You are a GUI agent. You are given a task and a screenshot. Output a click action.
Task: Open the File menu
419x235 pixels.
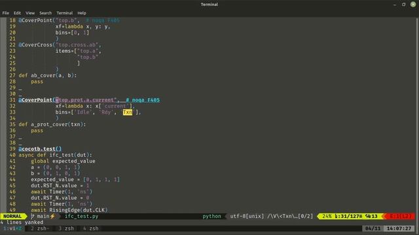point(6,13)
